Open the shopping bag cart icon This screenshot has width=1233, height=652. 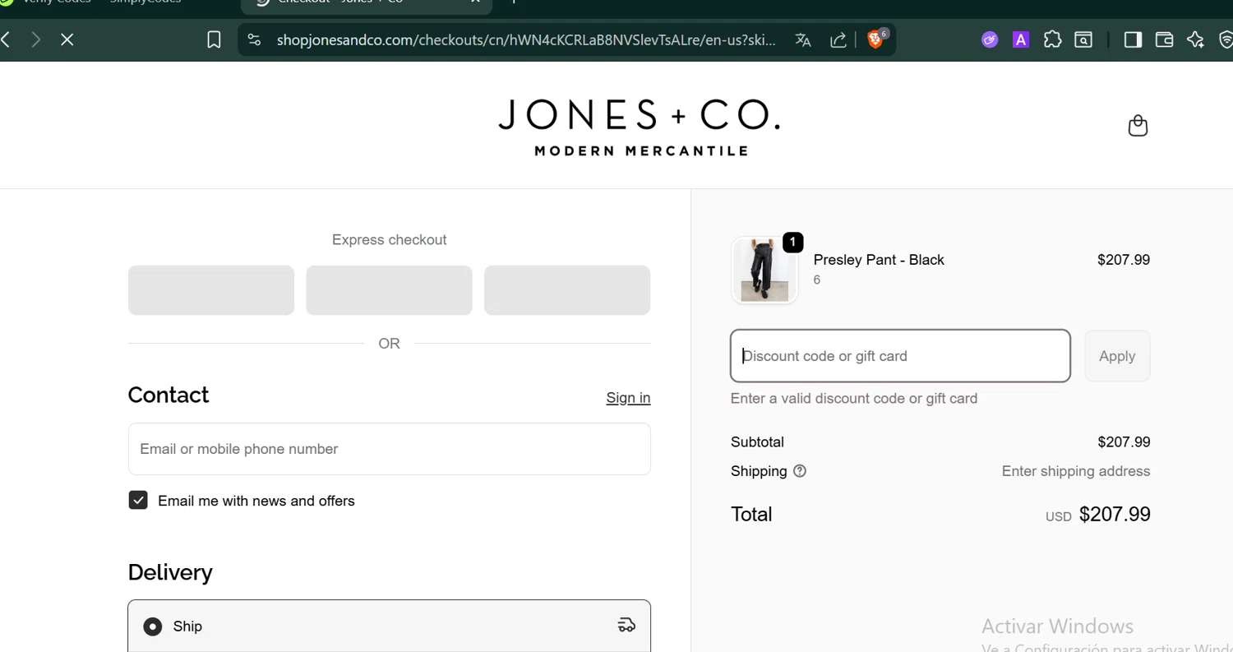pyautogui.click(x=1138, y=126)
